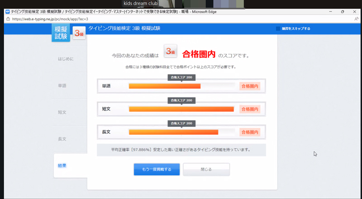The image size is (362, 199).
Task: Select the 単語 sidebar tab
Action: [62, 86]
